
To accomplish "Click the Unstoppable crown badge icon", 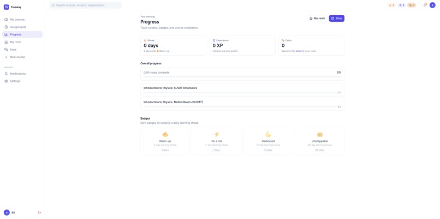I will [x=320, y=134].
